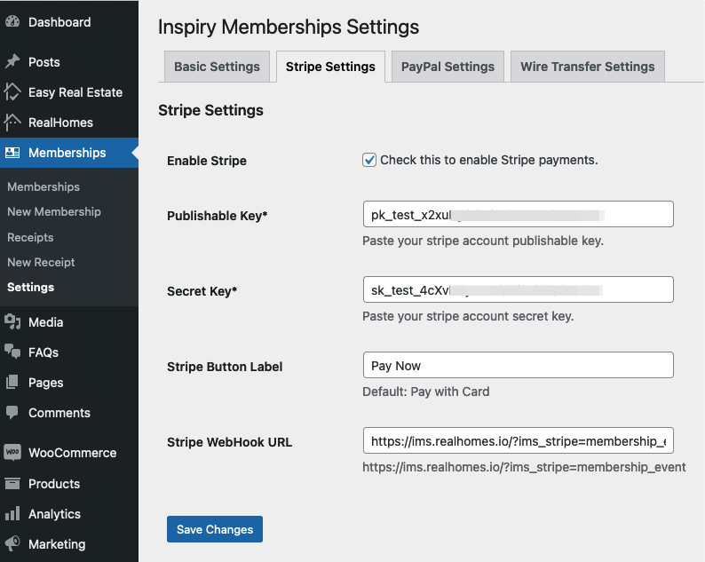Click 'Default: Pay with Card' hint text
This screenshot has width=705, height=562.
click(426, 392)
